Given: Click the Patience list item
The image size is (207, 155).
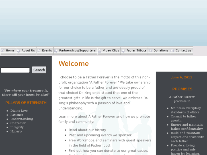Looking at the screenshot, I should [x=17, y=115].
